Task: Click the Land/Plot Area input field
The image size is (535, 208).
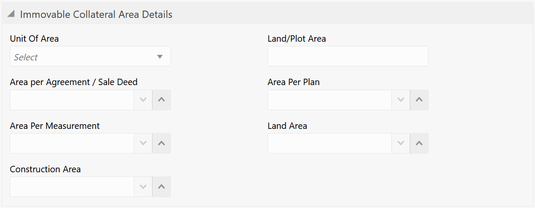Action: pos(348,56)
